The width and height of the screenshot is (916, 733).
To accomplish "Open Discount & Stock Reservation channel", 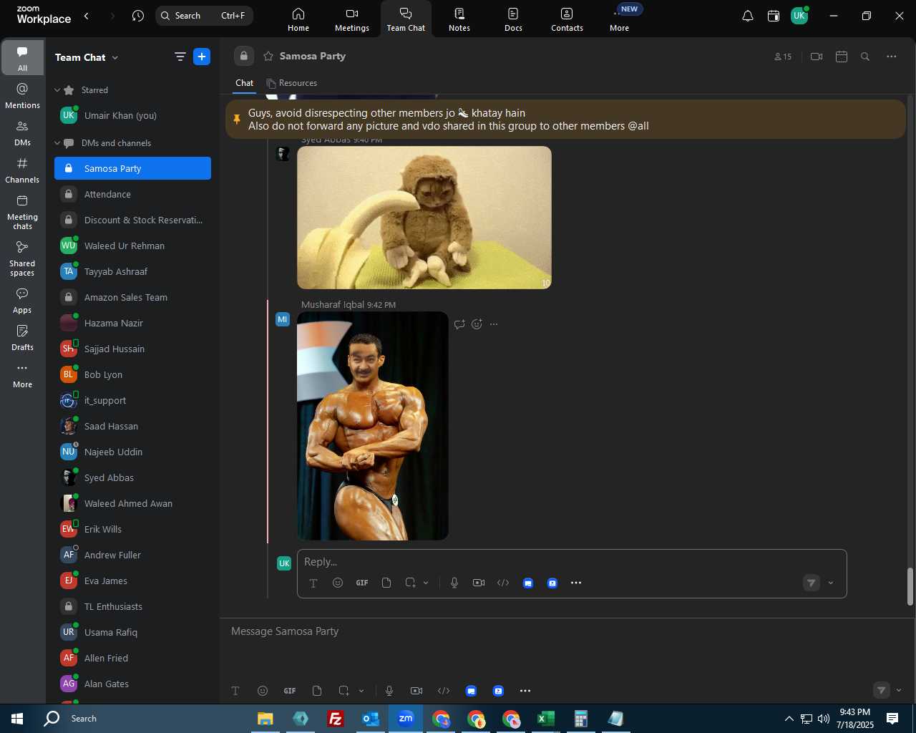I will tap(132, 220).
